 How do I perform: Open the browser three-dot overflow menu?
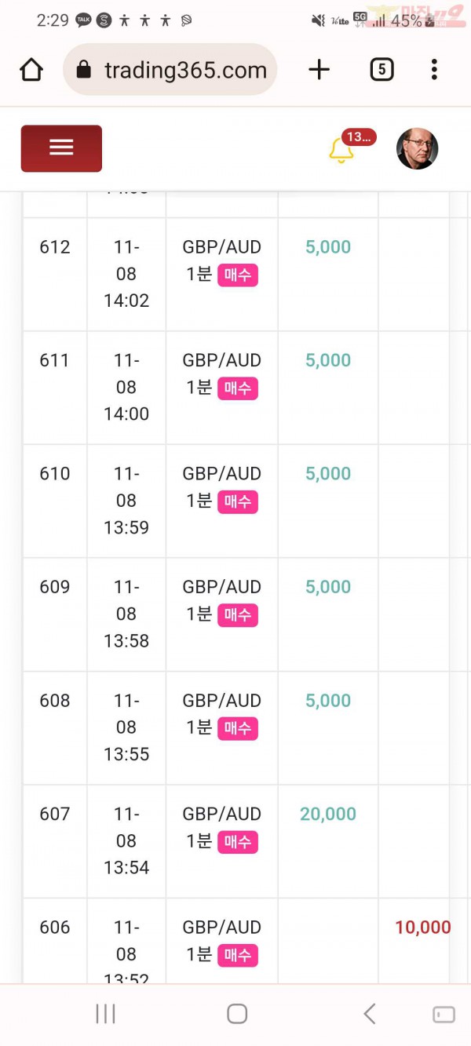point(434,70)
